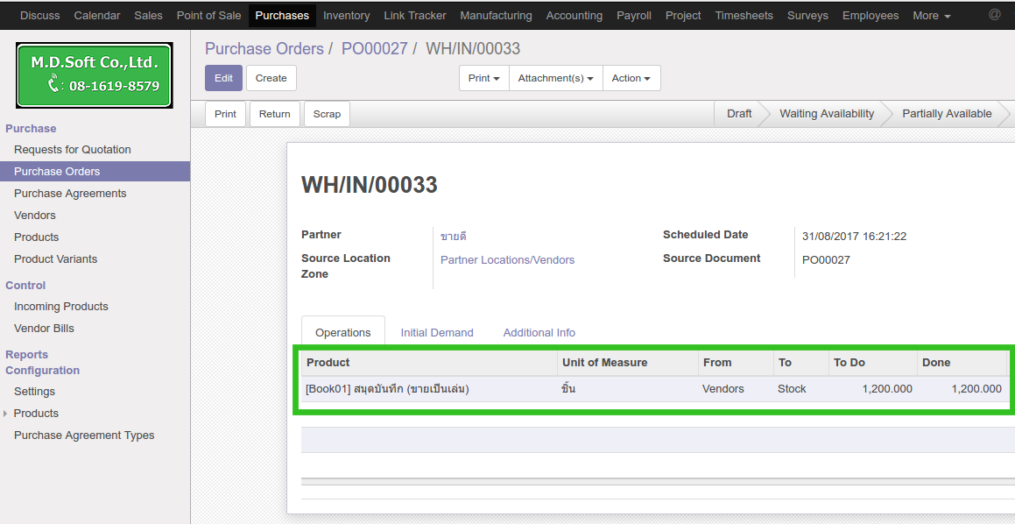The image size is (1015, 524).
Task: Open the More menu in top bar
Action: pyautogui.click(x=931, y=16)
